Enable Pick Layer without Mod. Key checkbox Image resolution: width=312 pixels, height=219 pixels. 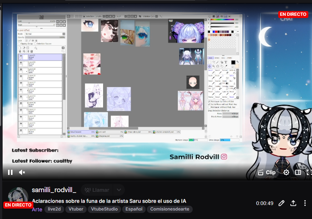(x=209, y=107)
